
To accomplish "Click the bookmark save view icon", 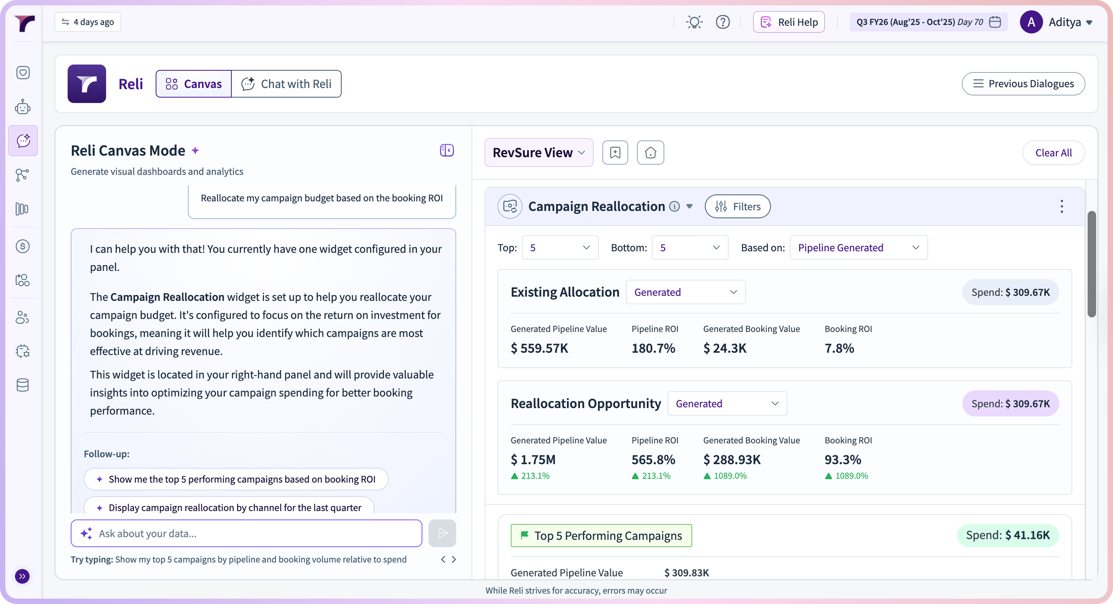I will [615, 153].
